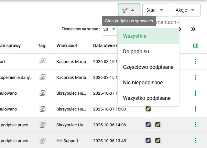Click yellow pen signature icon dated 2025-10-07 15:00
Viewport: 207px width, 148px height.
[x=148, y=109]
